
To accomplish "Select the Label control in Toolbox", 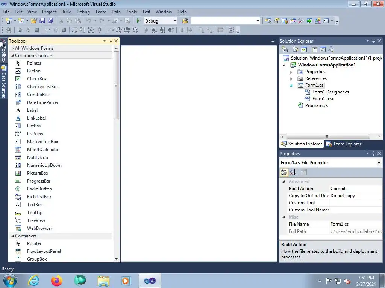I will 32,110.
